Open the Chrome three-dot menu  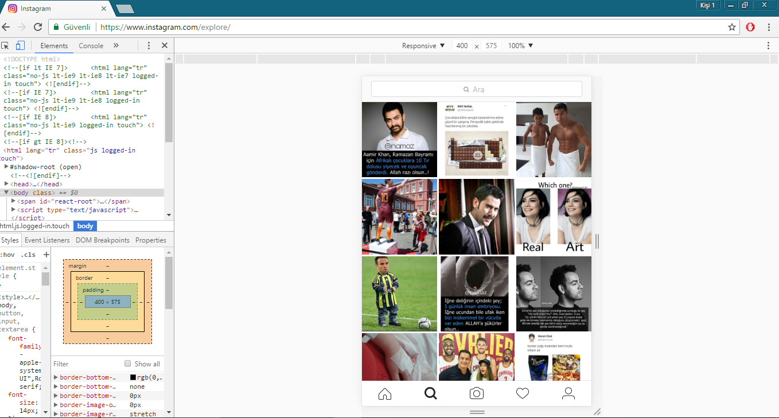tap(769, 27)
